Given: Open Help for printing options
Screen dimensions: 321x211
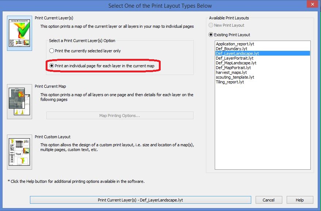Looking at the screenshot, I should [300, 200].
